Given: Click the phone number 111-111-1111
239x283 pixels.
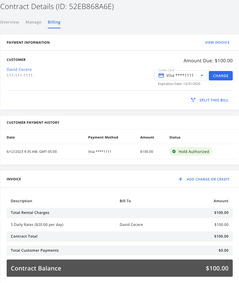Looking at the screenshot, I should pos(20,76).
